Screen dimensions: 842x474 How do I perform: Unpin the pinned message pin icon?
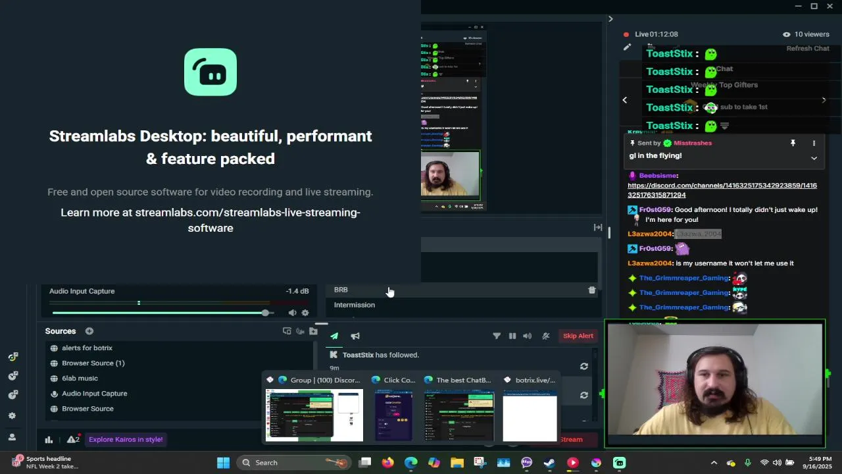pos(793,143)
